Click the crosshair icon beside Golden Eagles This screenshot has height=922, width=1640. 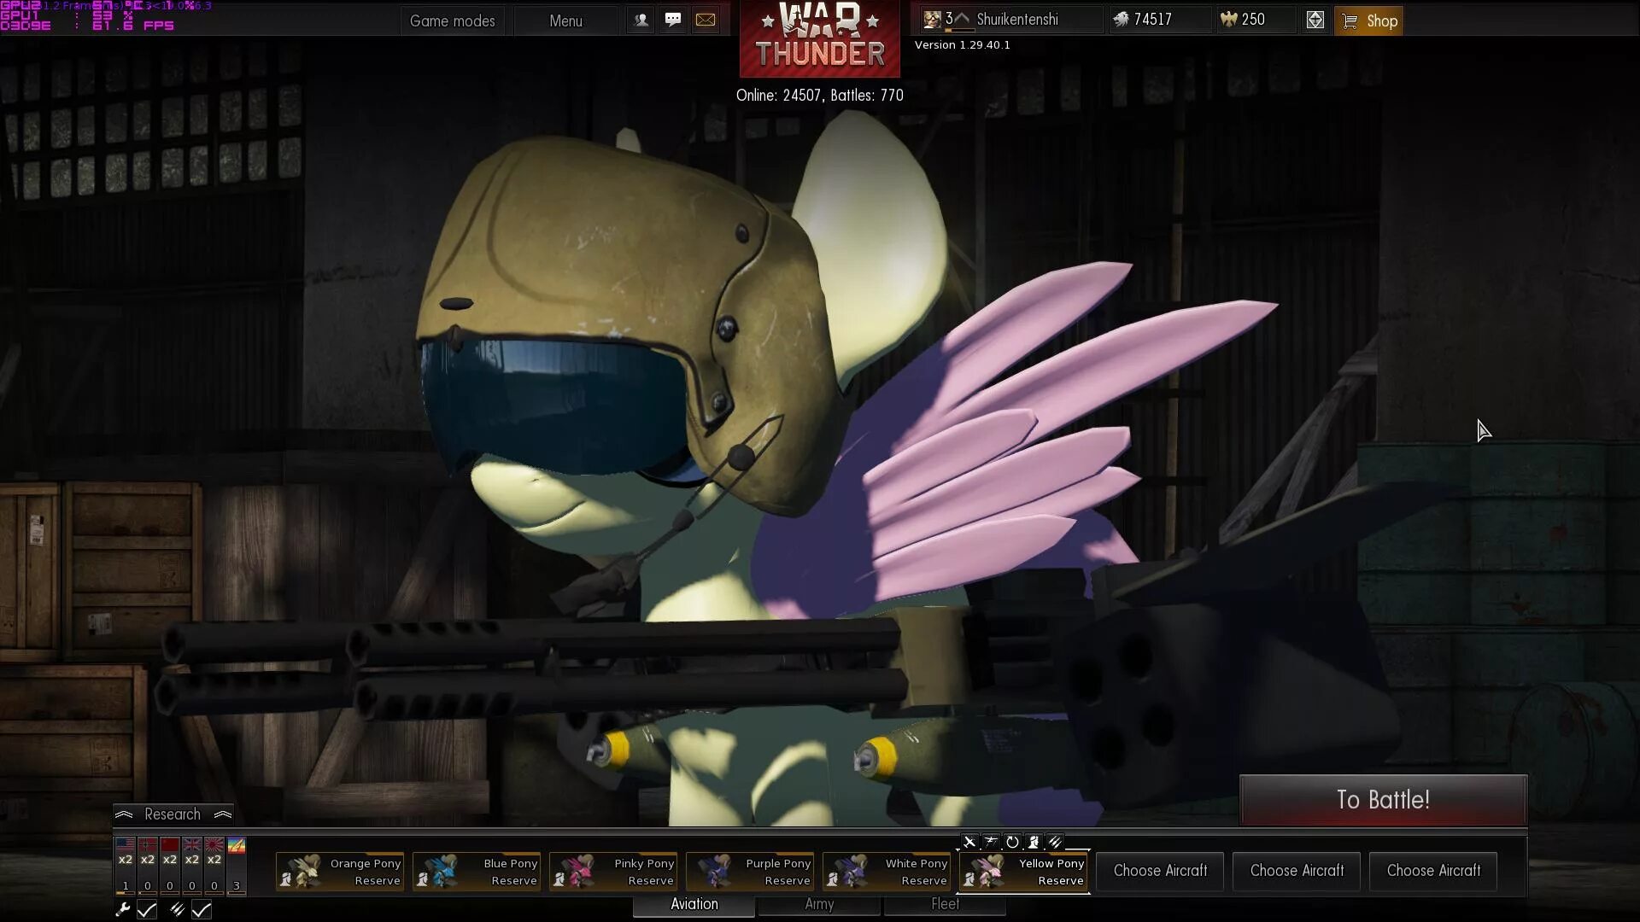[x=1315, y=20]
